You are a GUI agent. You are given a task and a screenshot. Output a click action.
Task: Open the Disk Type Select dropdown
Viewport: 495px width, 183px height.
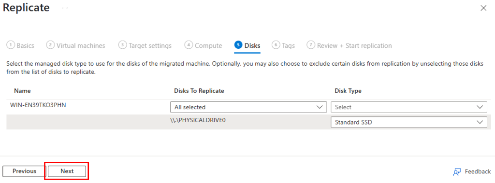coord(409,107)
